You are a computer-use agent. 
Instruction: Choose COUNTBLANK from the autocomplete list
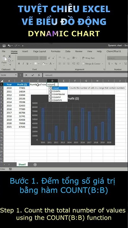pyautogui.click(x=58, y=94)
